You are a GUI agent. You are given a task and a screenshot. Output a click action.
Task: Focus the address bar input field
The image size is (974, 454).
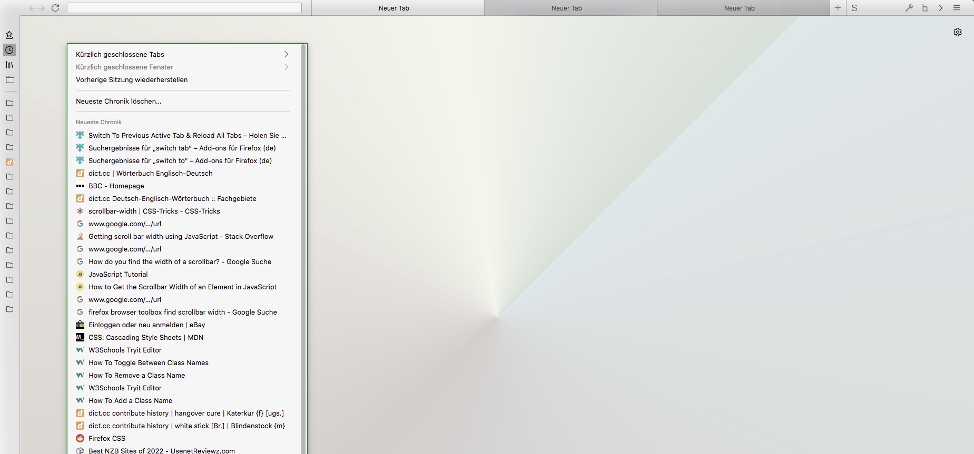(x=184, y=8)
